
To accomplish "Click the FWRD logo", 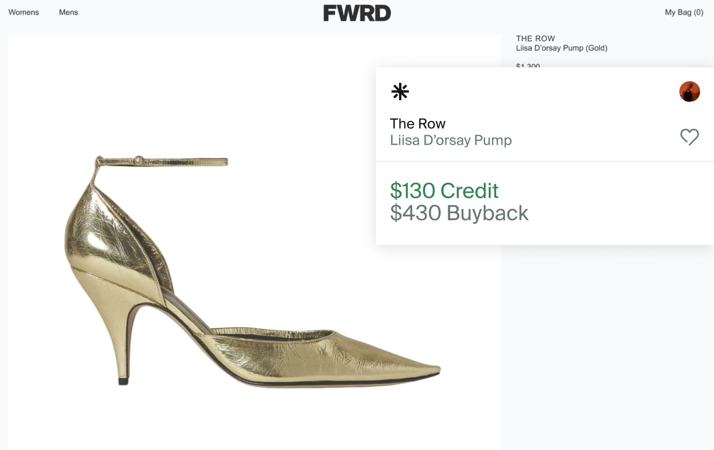I will click(357, 13).
